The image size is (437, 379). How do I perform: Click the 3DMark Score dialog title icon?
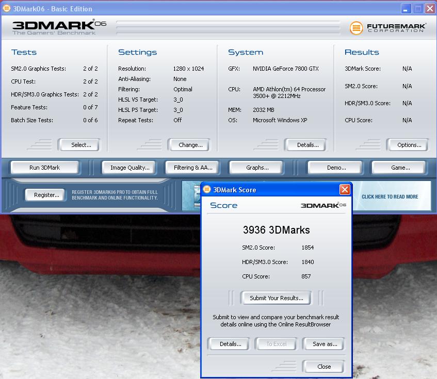207,190
